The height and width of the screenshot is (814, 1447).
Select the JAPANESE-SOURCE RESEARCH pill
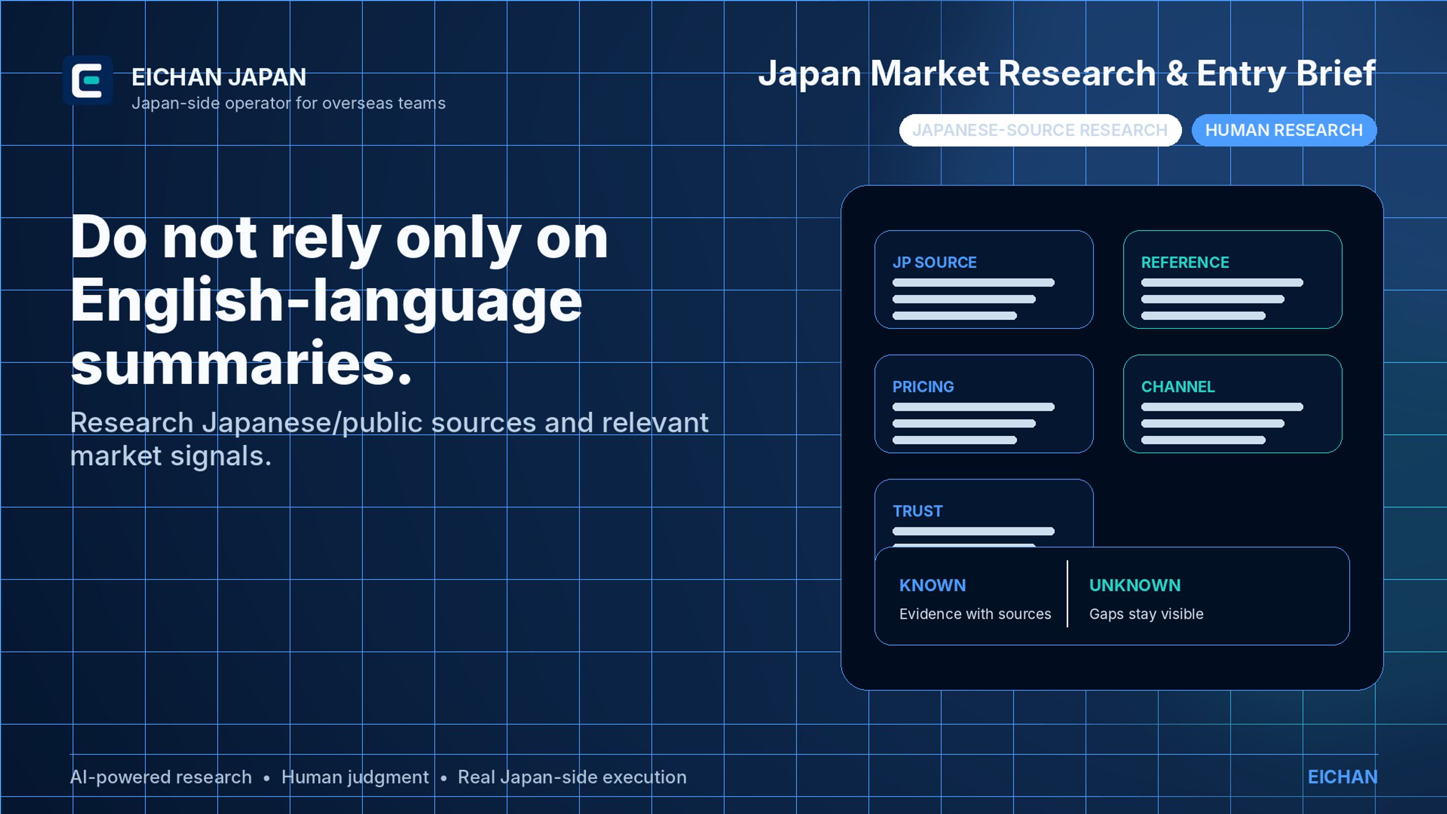(1040, 130)
